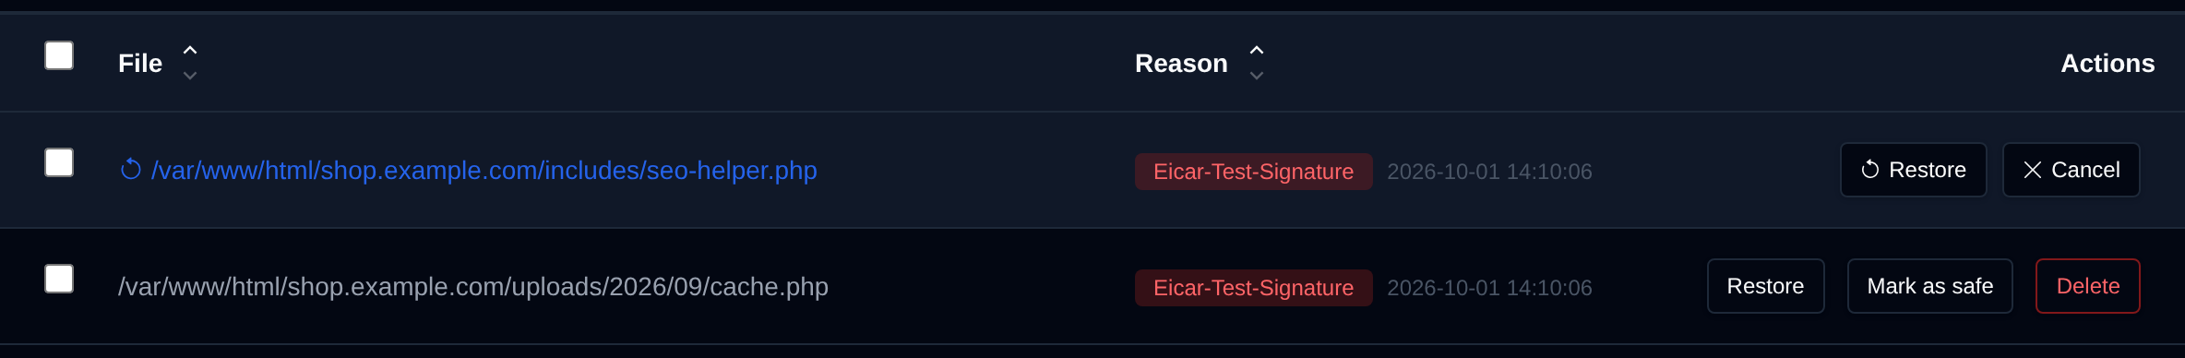
Task: Click the circular arrow icon in the Restore button
Action: click(x=1870, y=170)
